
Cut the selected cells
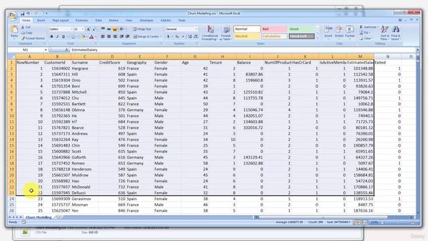[x=26, y=27]
